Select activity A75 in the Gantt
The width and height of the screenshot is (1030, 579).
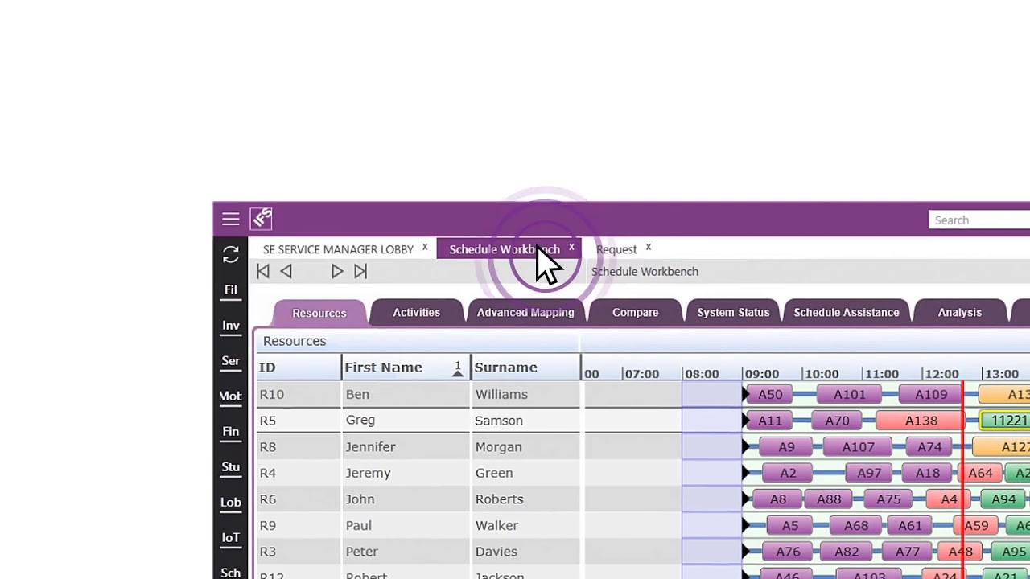point(888,499)
